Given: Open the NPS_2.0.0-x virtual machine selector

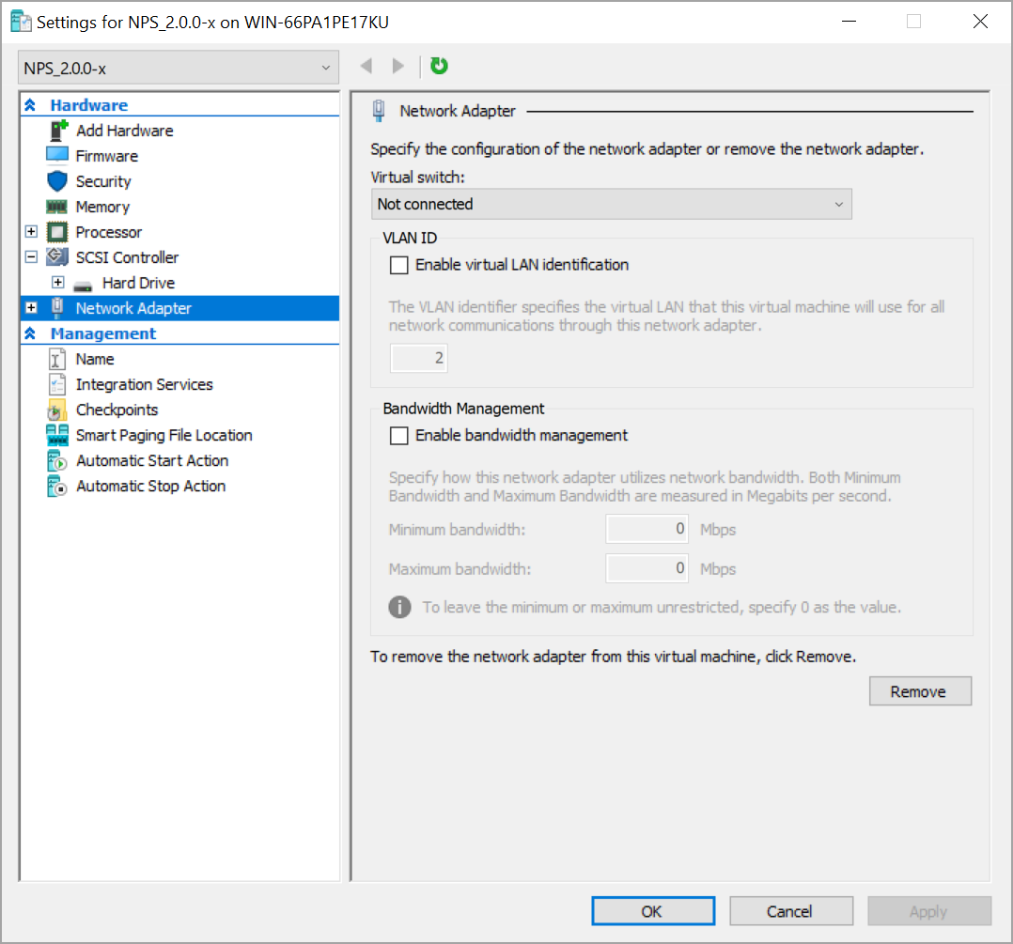Looking at the screenshot, I should click(x=178, y=67).
